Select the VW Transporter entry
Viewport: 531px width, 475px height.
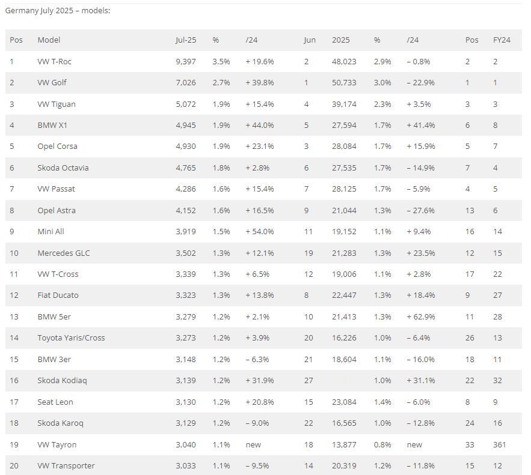point(66,465)
